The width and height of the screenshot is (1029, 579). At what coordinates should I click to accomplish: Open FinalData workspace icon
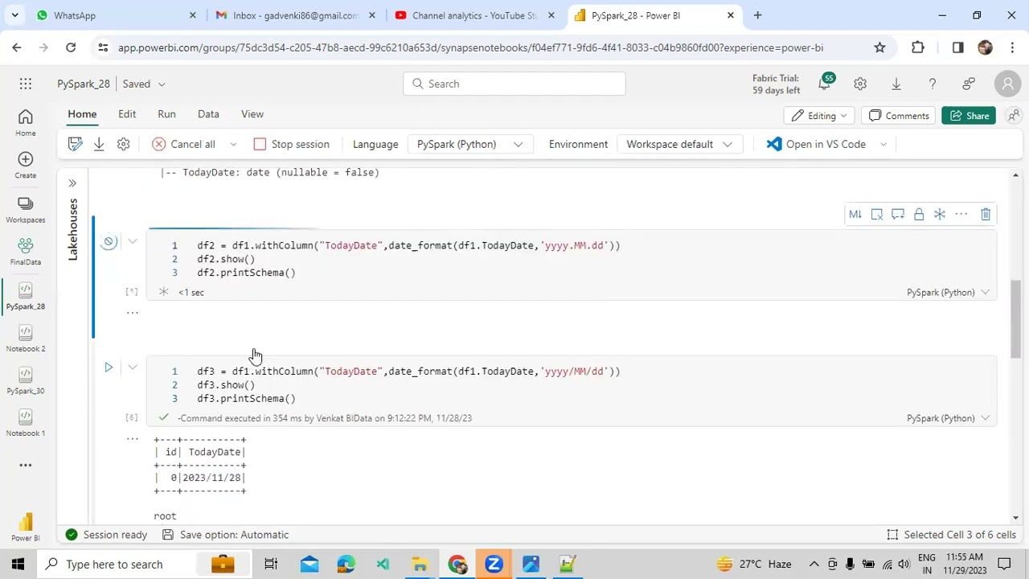(x=25, y=252)
